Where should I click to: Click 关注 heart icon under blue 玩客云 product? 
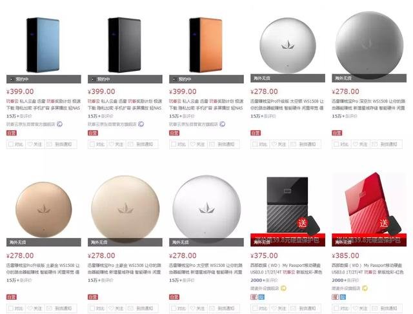(x=30, y=144)
